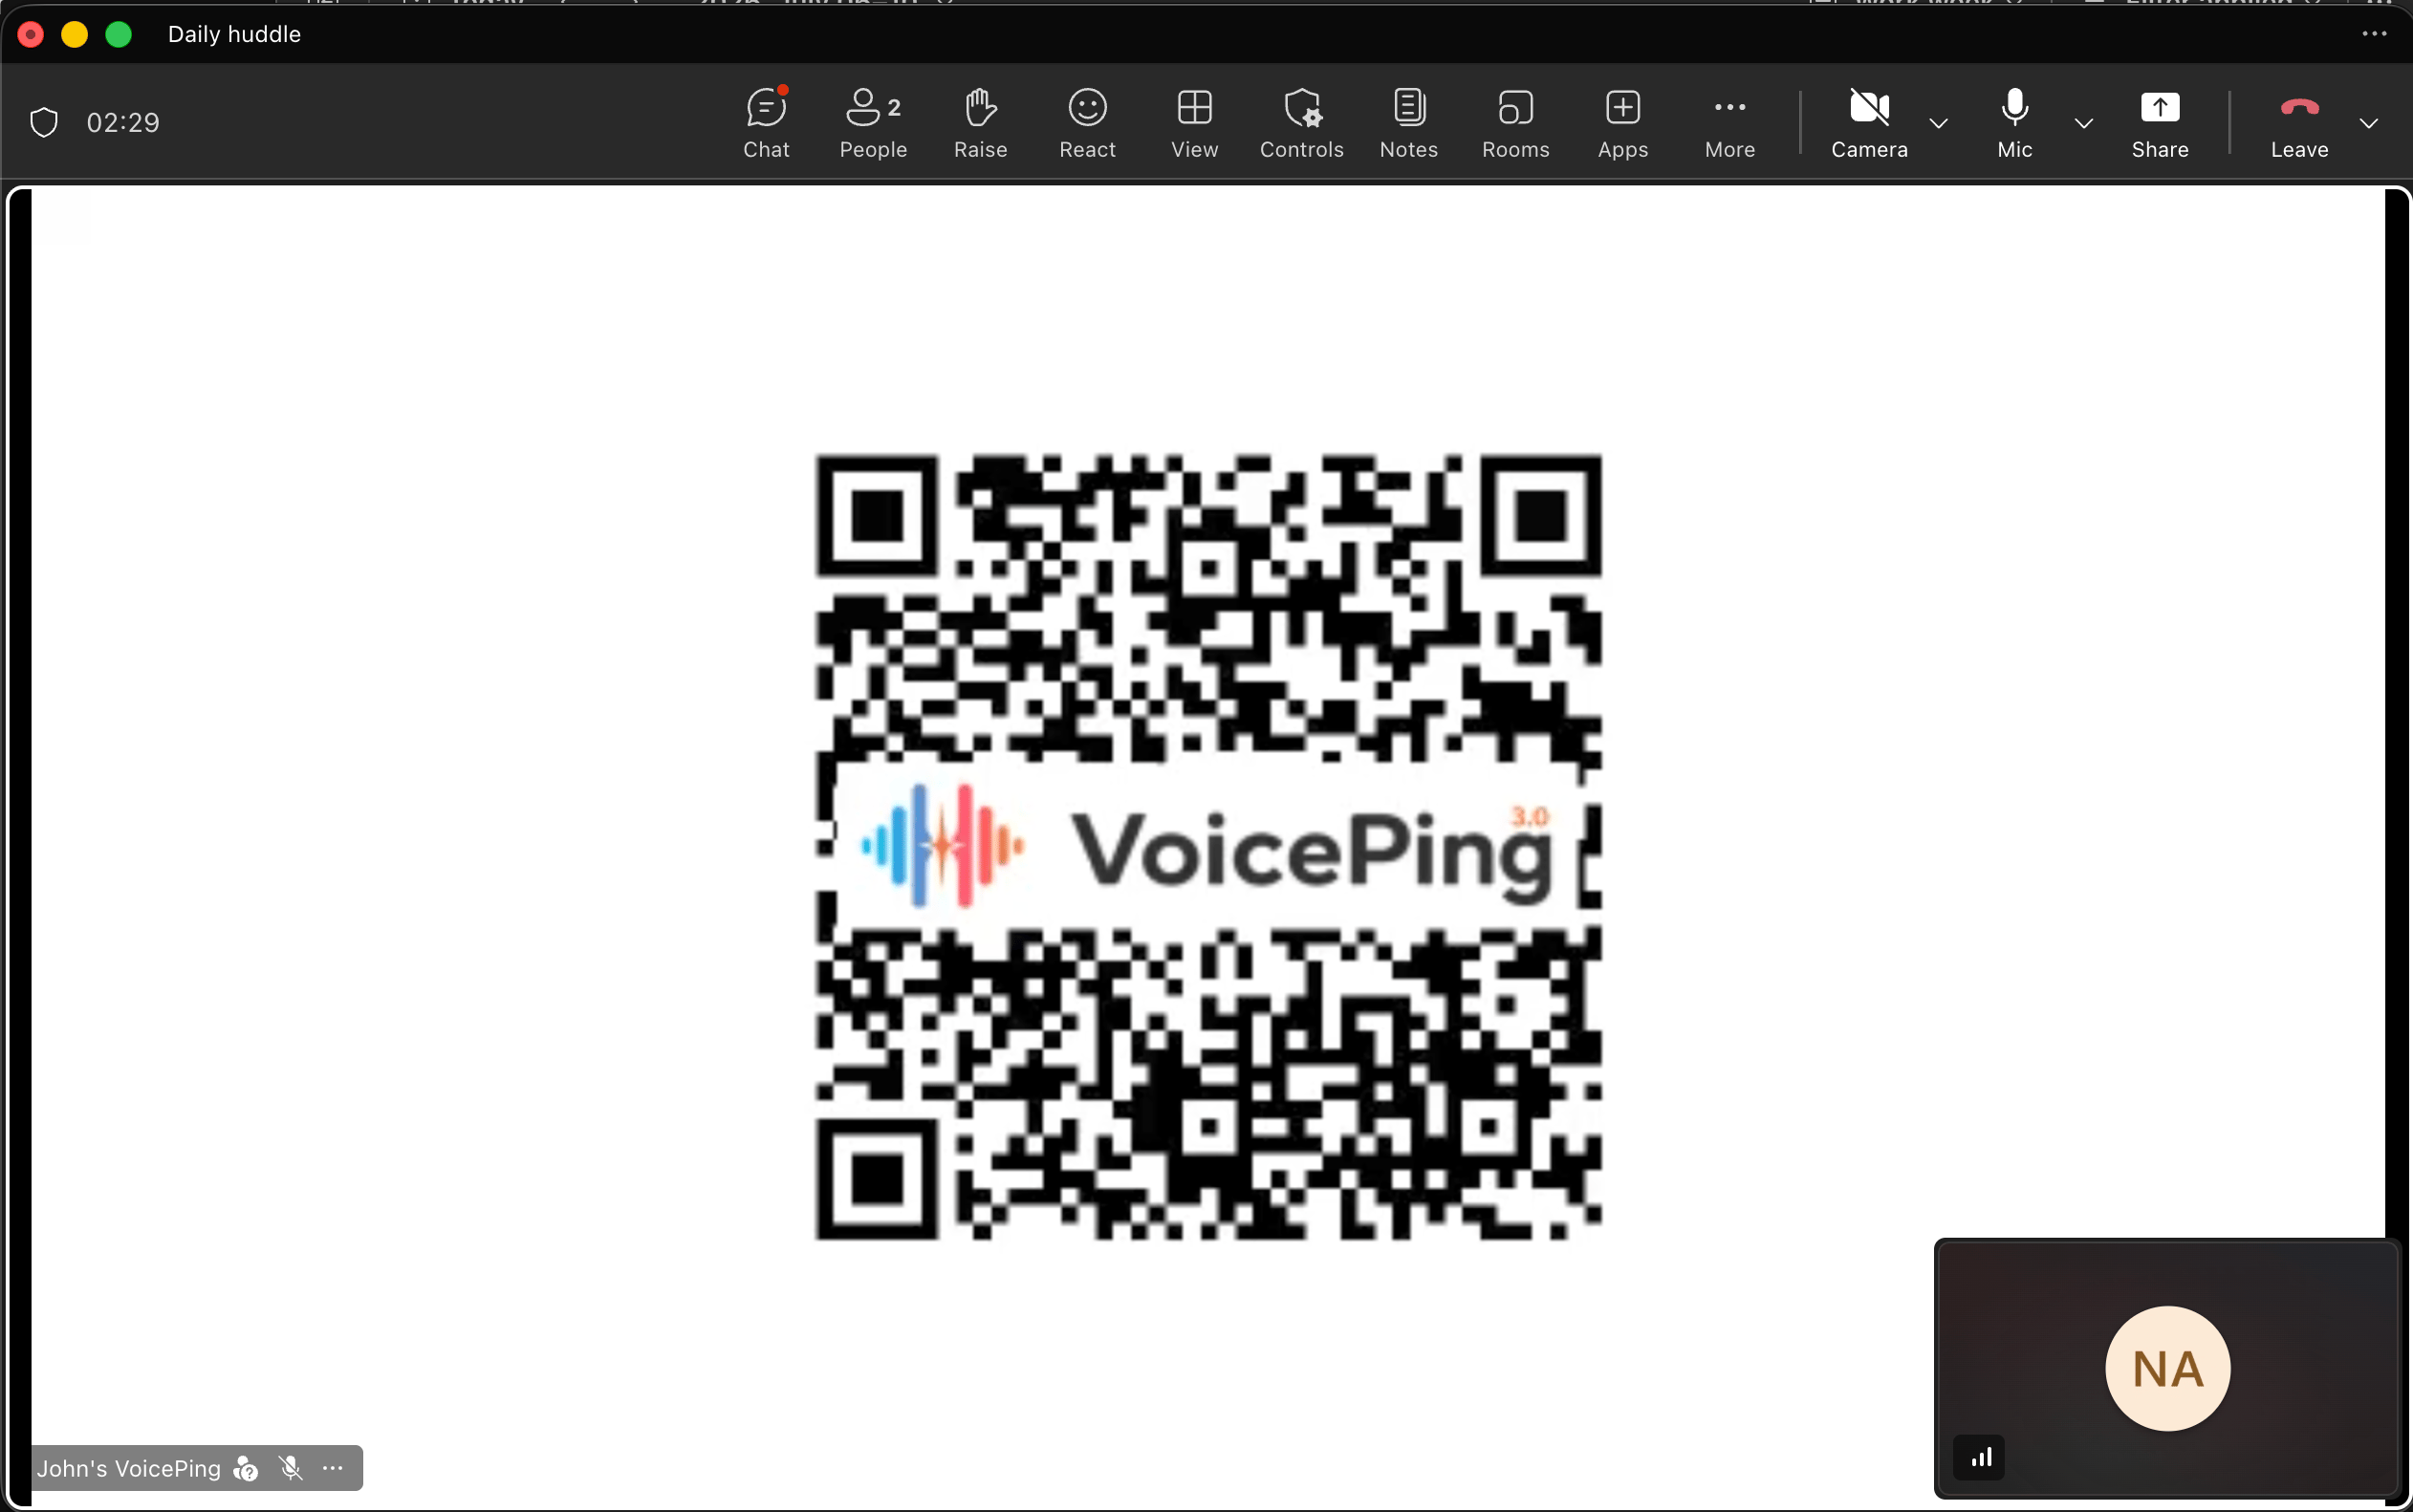
Task: Click the Daily huddle window title
Action: coord(234,34)
